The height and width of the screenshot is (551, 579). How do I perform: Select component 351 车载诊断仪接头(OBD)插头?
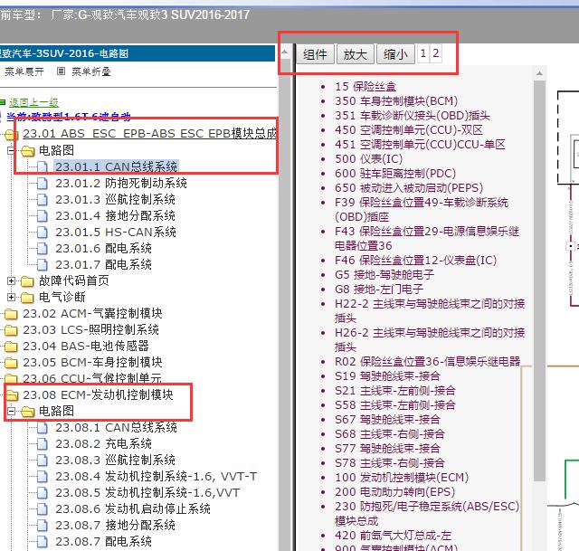point(413,116)
